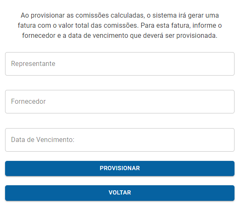This screenshot has width=240, height=205.
Task: Click the PROVISIONAR label text
Action: [x=120, y=168]
